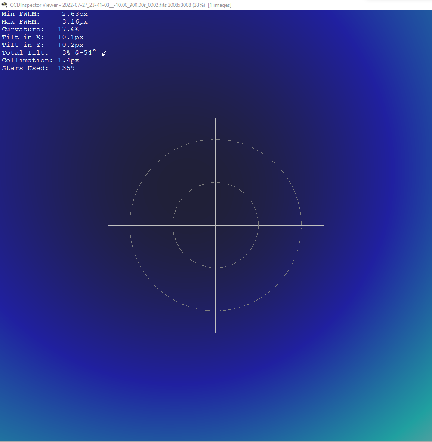Click where inner dashed circle meets right crosshair arm
This screenshot has height=442, width=432.
[x=258, y=225]
